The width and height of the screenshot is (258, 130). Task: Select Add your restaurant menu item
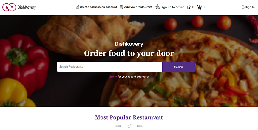(x=138, y=7)
